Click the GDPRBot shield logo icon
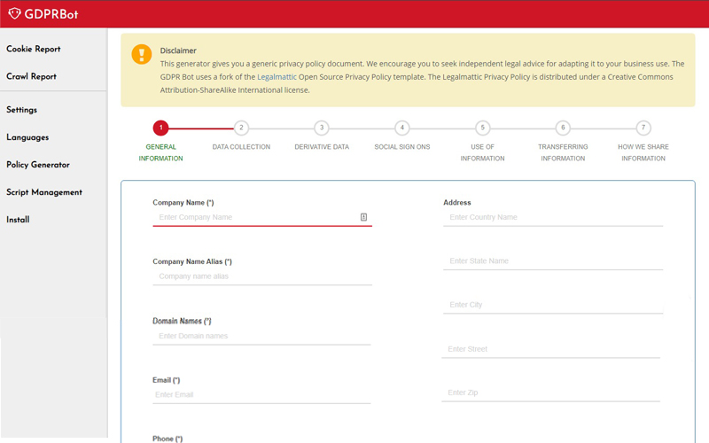This screenshot has height=443, width=709. (13, 13)
